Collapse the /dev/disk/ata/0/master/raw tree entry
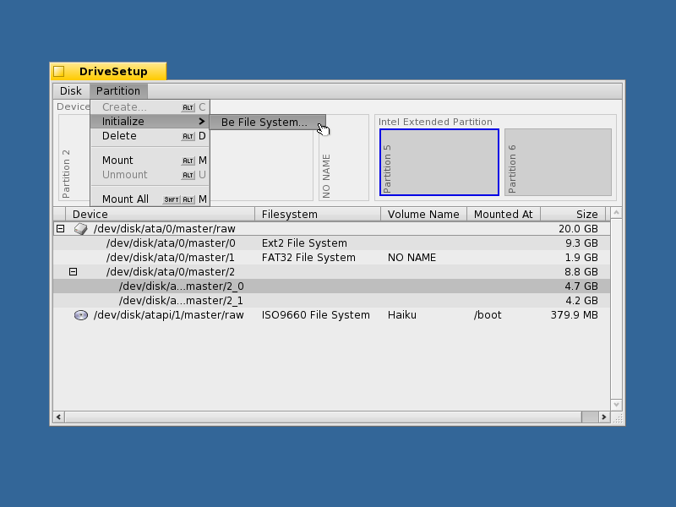Viewport: 676px width, 507px height. coord(59,228)
